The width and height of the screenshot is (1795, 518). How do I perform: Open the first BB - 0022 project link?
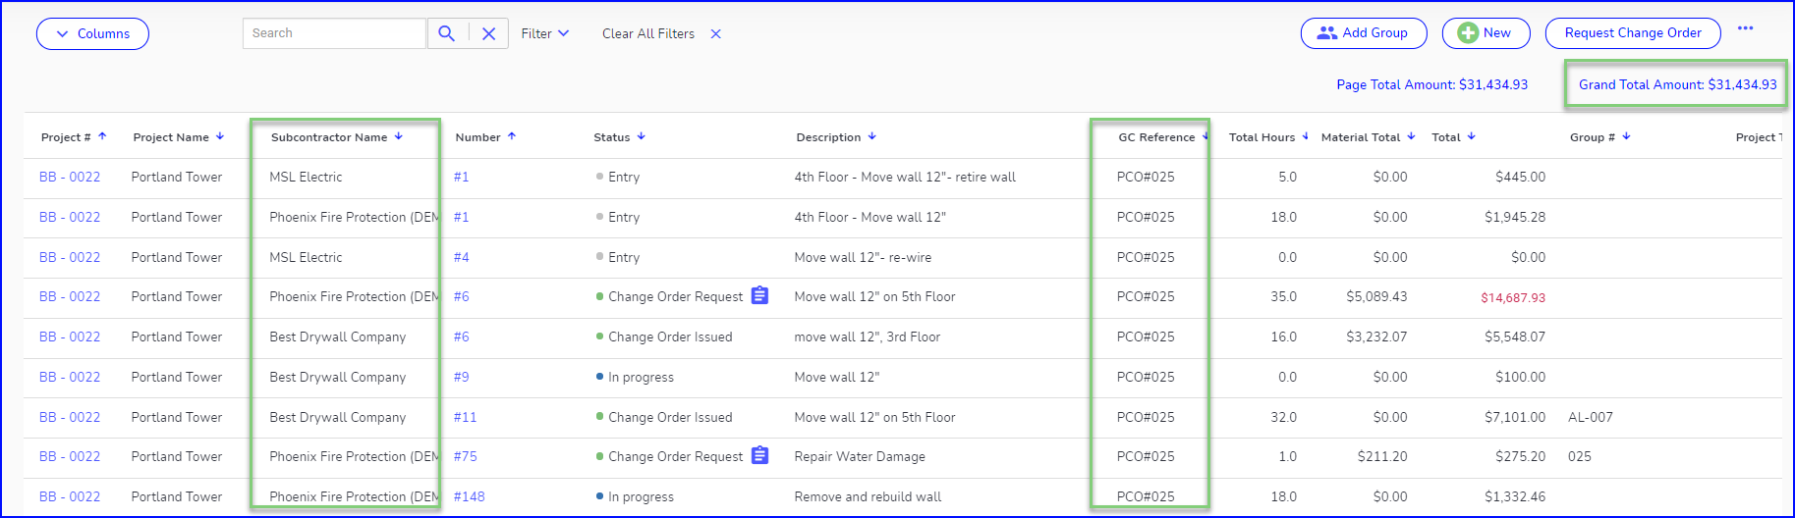70,177
